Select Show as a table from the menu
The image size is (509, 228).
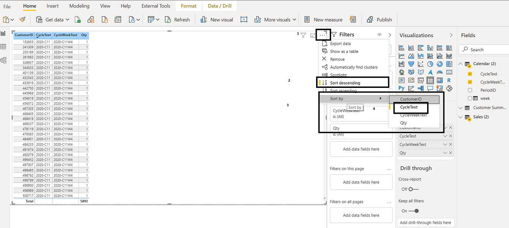344,51
